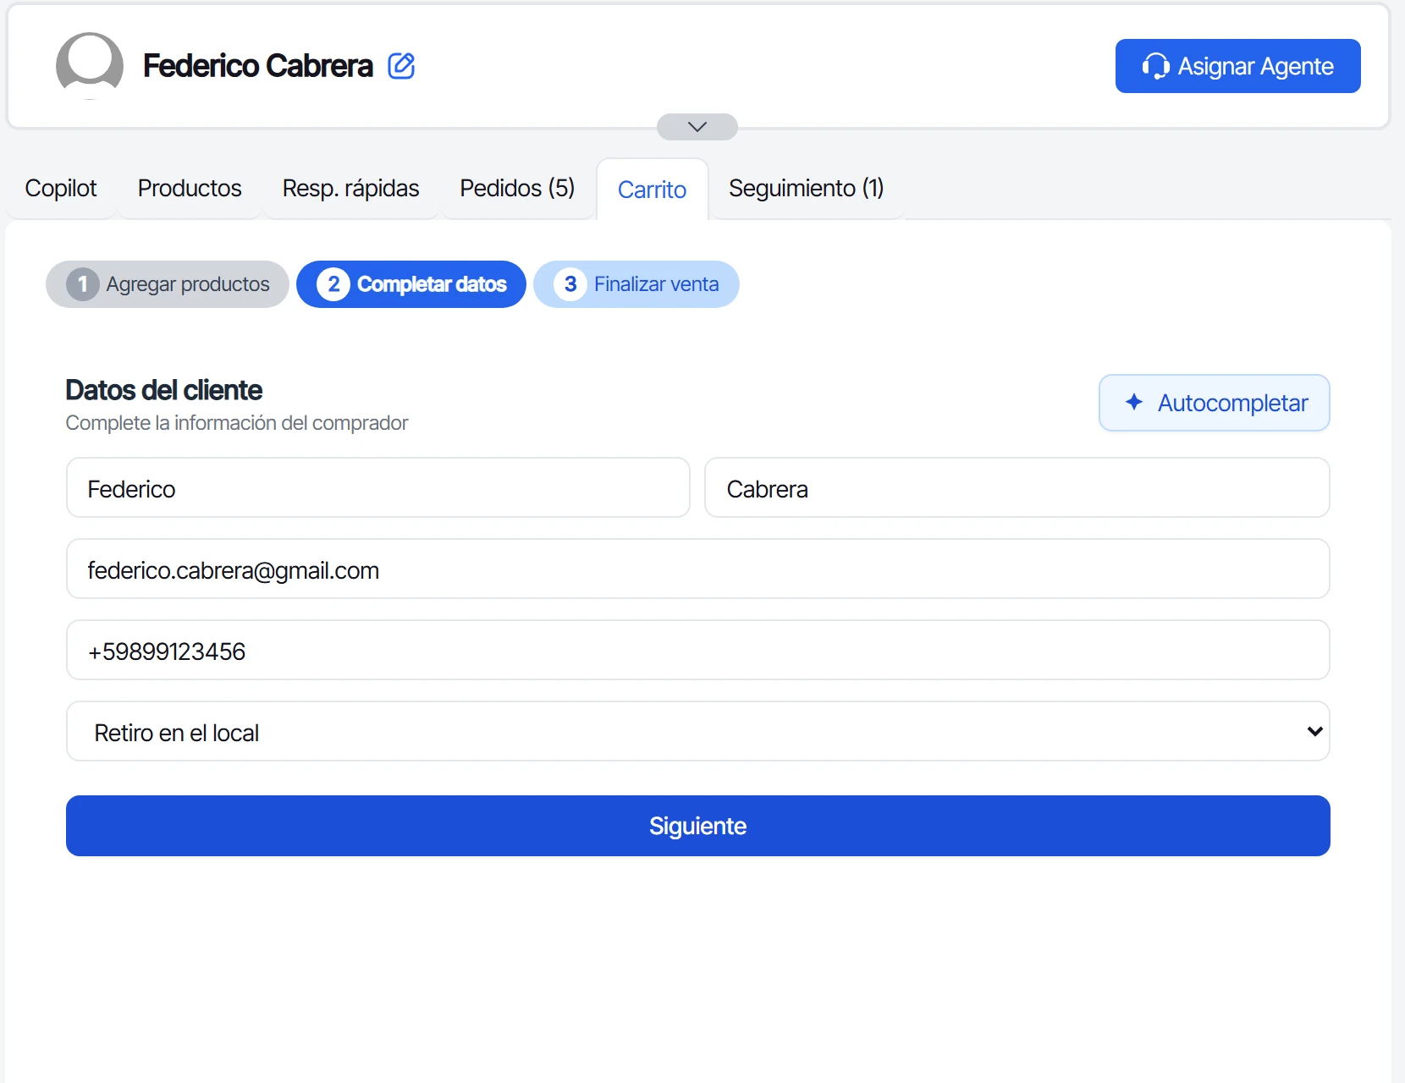Click the Siguiente button

coord(698,826)
